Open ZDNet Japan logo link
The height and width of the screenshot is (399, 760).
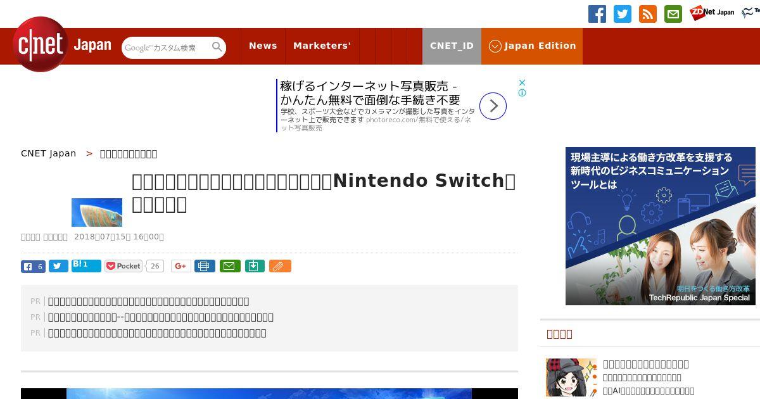[712, 12]
